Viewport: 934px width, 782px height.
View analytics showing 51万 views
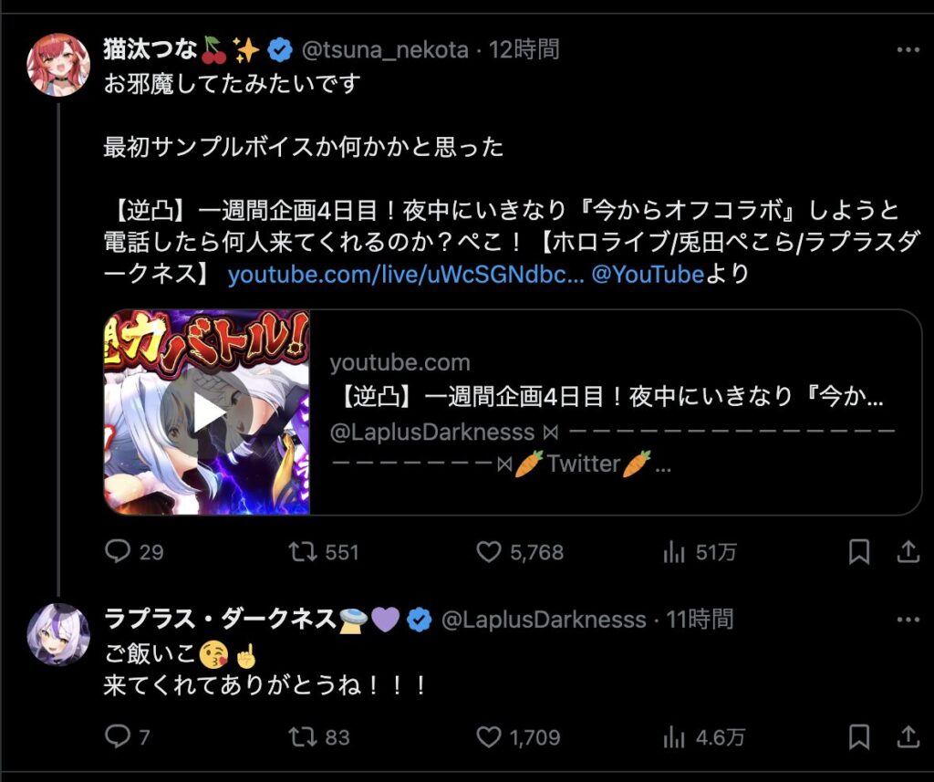pyautogui.click(x=674, y=552)
